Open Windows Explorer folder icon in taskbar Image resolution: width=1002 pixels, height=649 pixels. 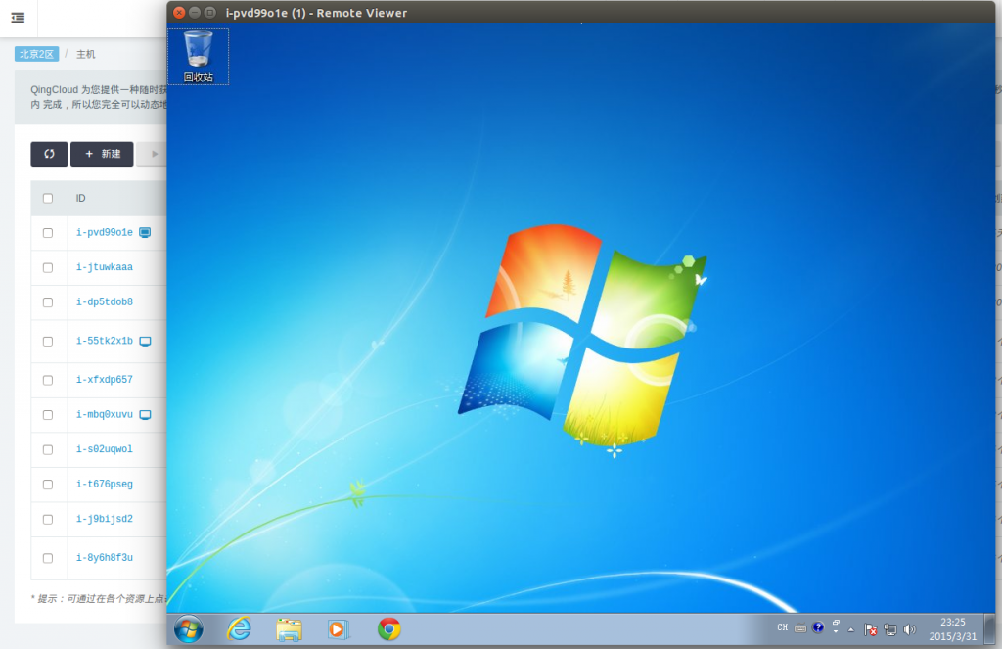289,628
